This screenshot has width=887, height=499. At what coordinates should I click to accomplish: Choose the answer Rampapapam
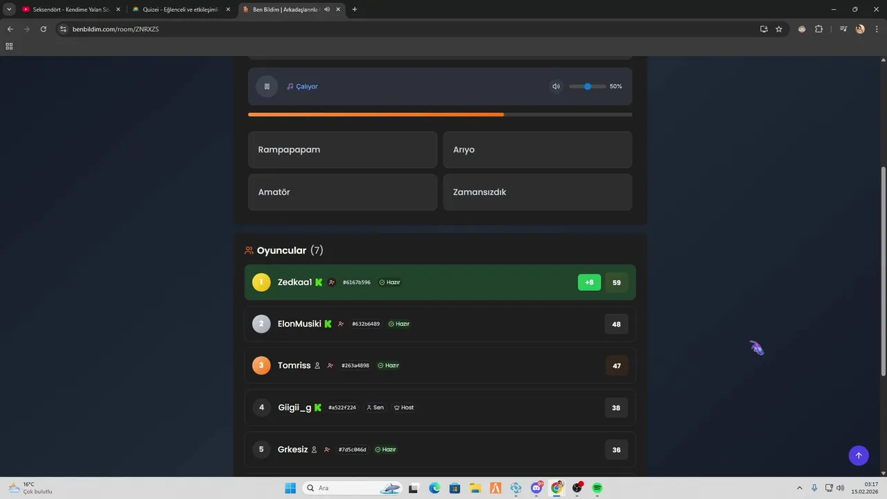[343, 150]
